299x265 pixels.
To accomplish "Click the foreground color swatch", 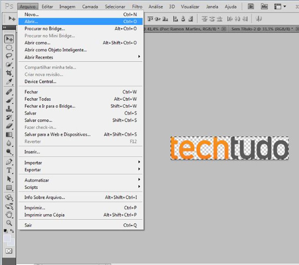I will click(x=7, y=238).
